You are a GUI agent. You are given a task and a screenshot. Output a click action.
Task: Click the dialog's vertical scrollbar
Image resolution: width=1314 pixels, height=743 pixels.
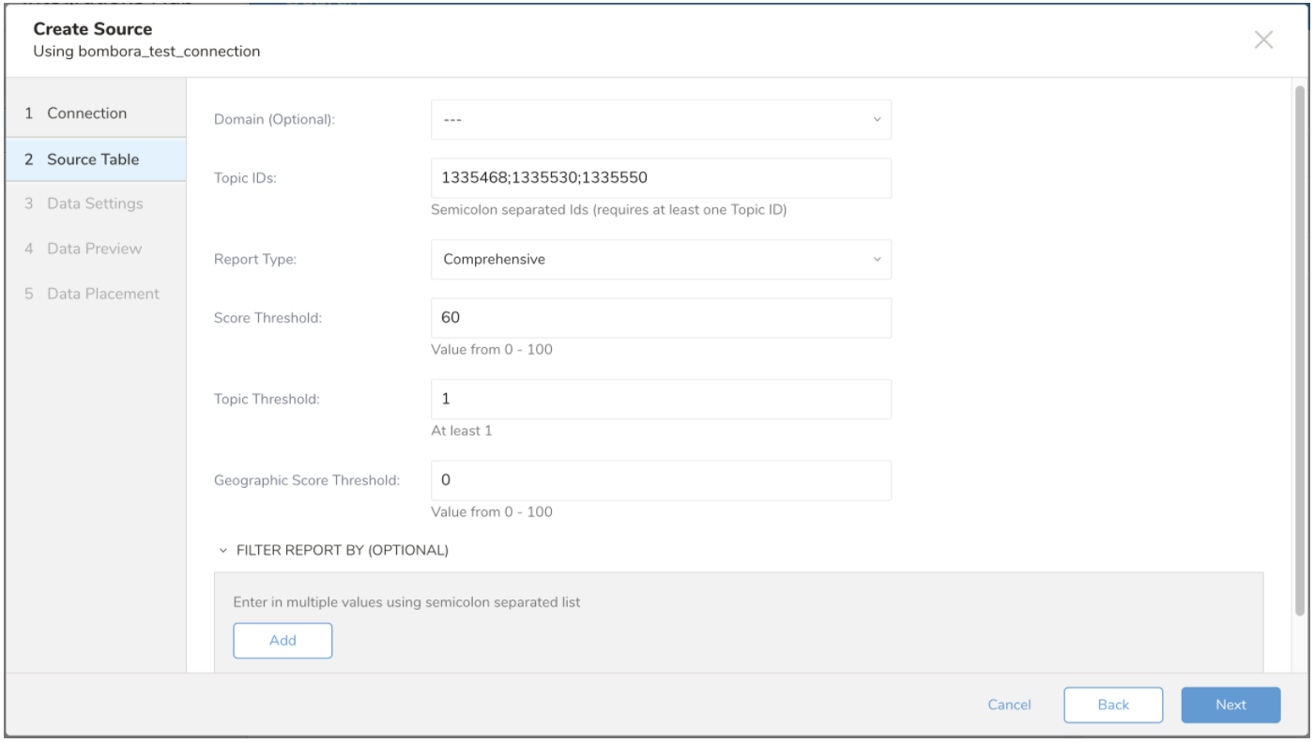coord(1300,347)
